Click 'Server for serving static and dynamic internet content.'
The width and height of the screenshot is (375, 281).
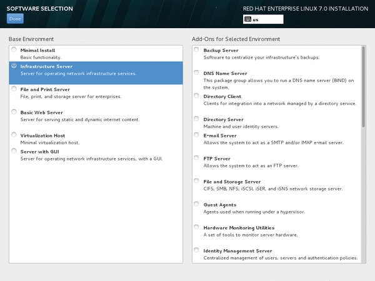click(x=80, y=119)
